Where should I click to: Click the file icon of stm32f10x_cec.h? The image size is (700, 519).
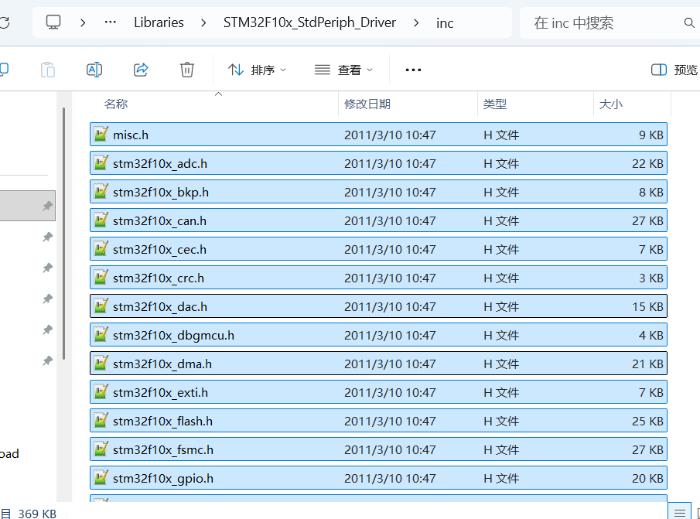pyautogui.click(x=101, y=248)
